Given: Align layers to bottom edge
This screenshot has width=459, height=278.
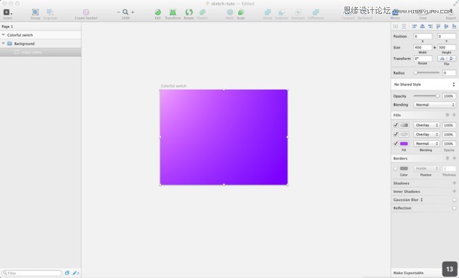Looking at the screenshot, I should click(x=454, y=27).
